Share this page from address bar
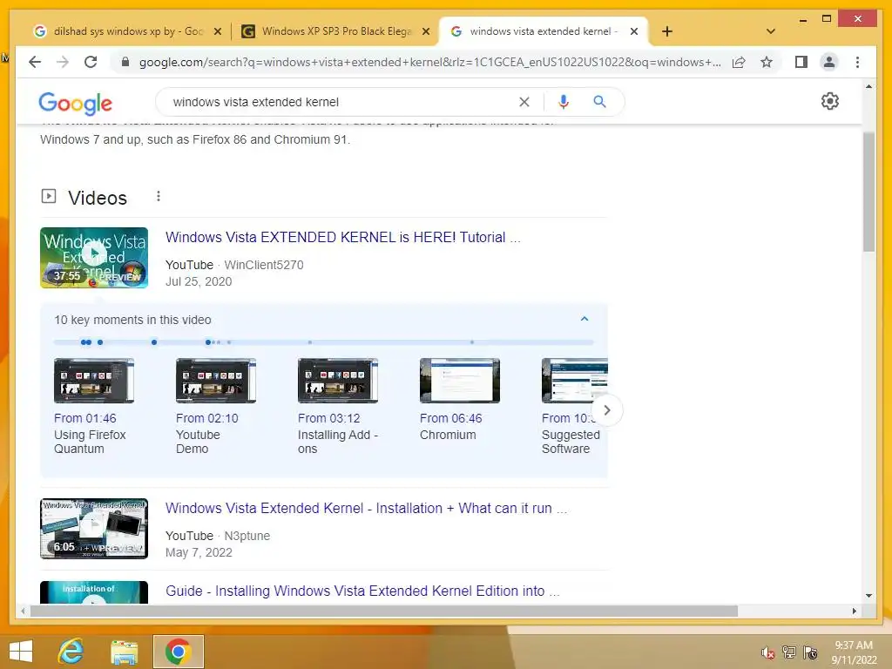The height and width of the screenshot is (669, 892). (x=739, y=62)
